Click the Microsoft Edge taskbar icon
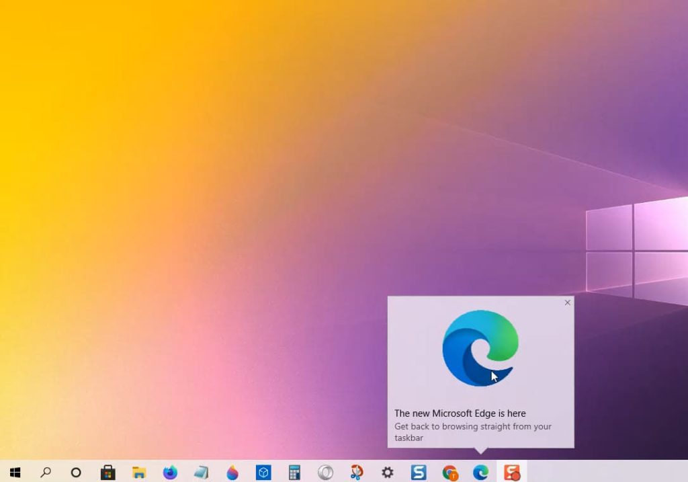The height and width of the screenshot is (482, 688). point(480,472)
